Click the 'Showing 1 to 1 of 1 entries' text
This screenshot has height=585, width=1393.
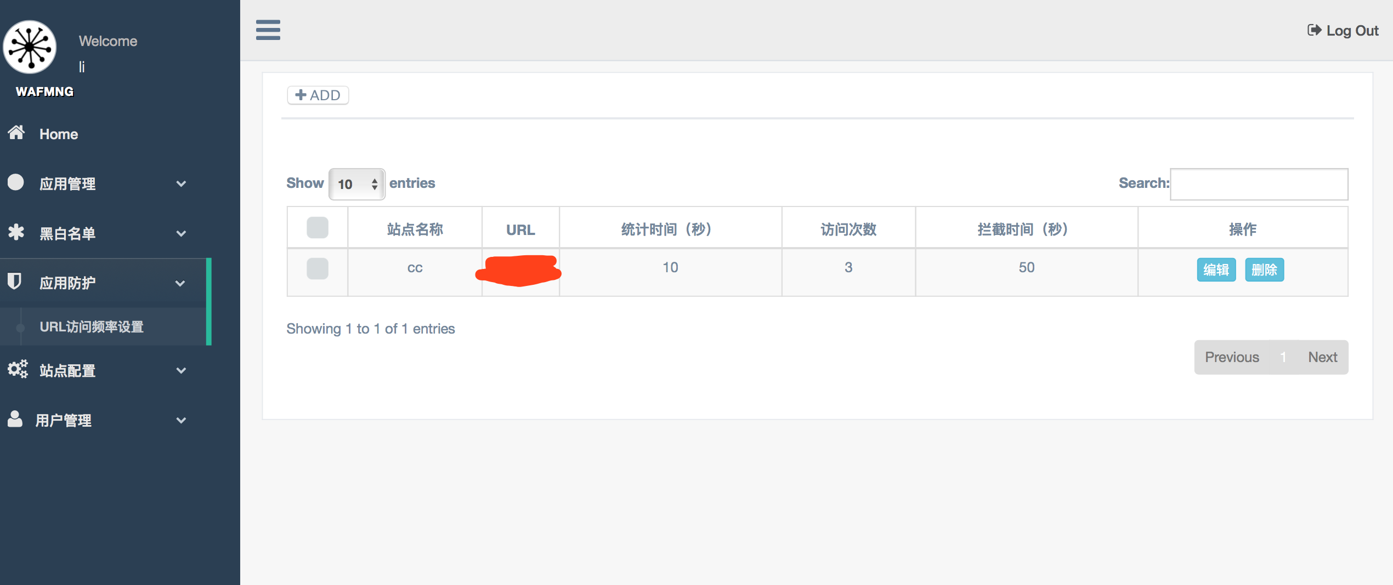(371, 329)
